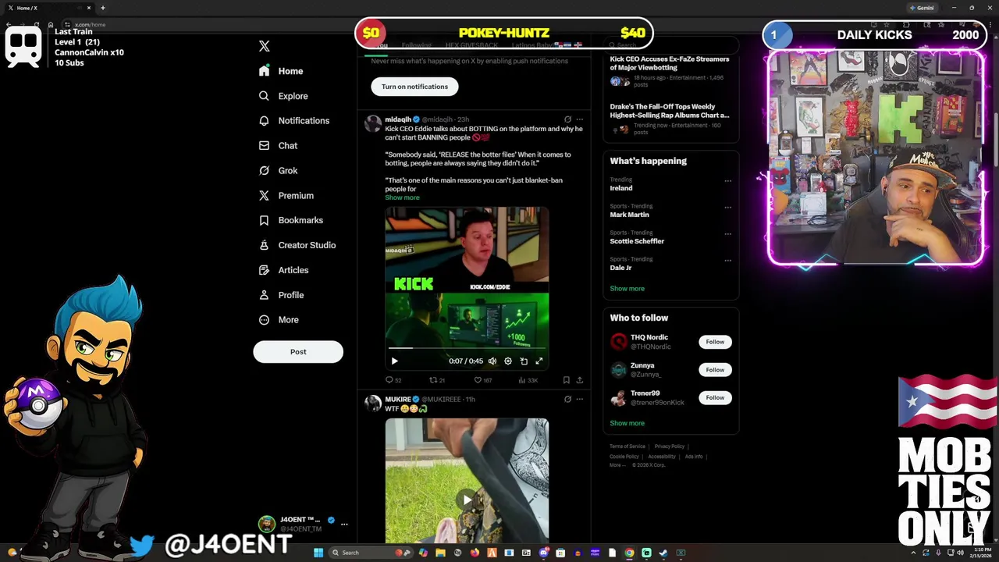This screenshot has width=999, height=562.
Task: Close the Home / X browser tab
Action: (x=89, y=8)
